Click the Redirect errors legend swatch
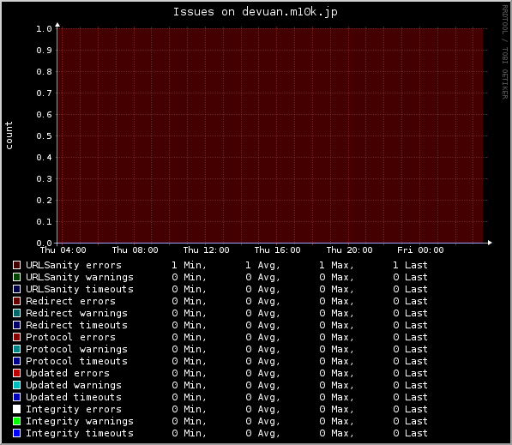 (16, 301)
